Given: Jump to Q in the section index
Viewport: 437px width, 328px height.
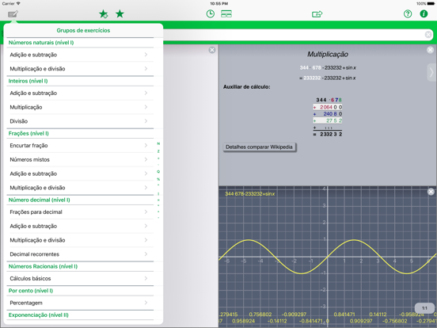Looking at the screenshot, I should tap(158, 172).
